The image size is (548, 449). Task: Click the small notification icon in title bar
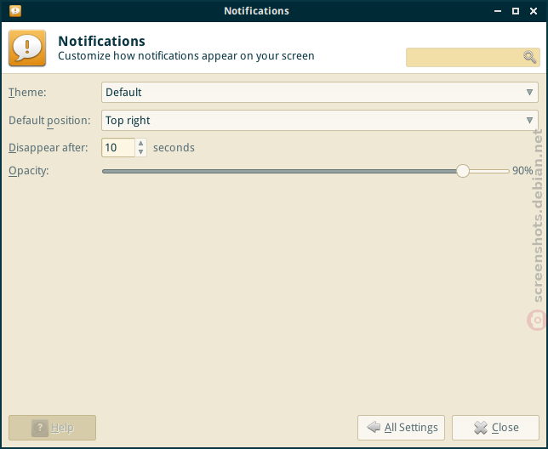pos(15,11)
